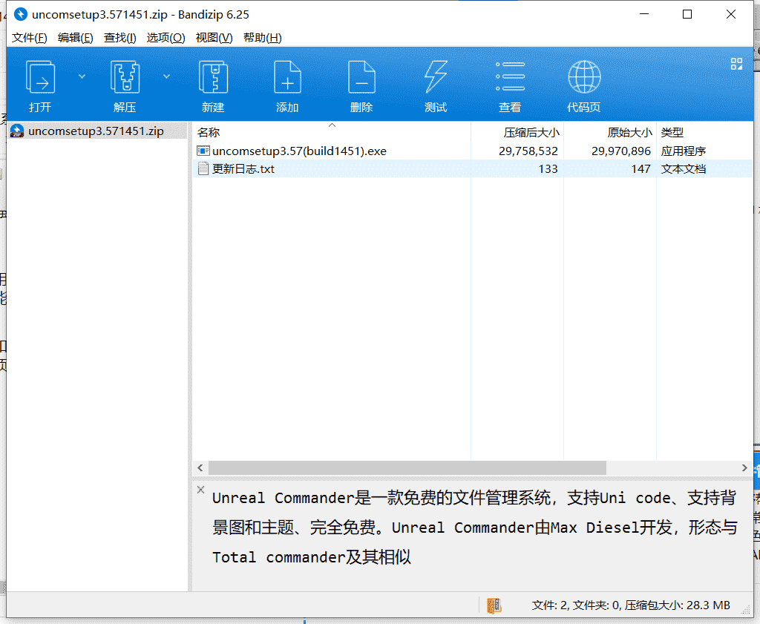Click compressed size 133 cell
The width and height of the screenshot is (760, 624).
point(548,168)
